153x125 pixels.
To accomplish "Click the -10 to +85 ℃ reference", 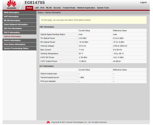I will pos(119,53).
